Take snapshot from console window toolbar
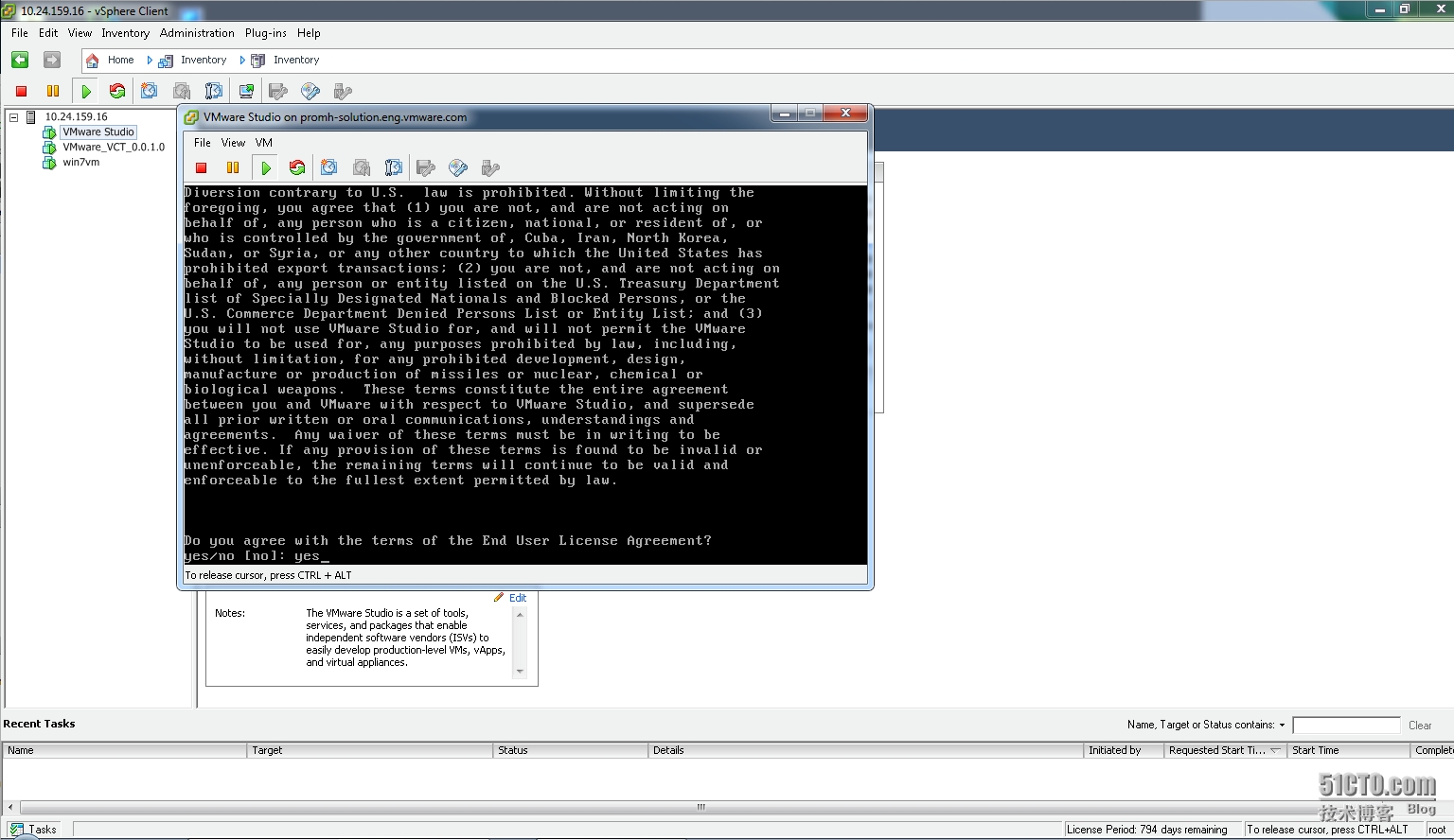1454x840 pixels. tap(329, 167)
